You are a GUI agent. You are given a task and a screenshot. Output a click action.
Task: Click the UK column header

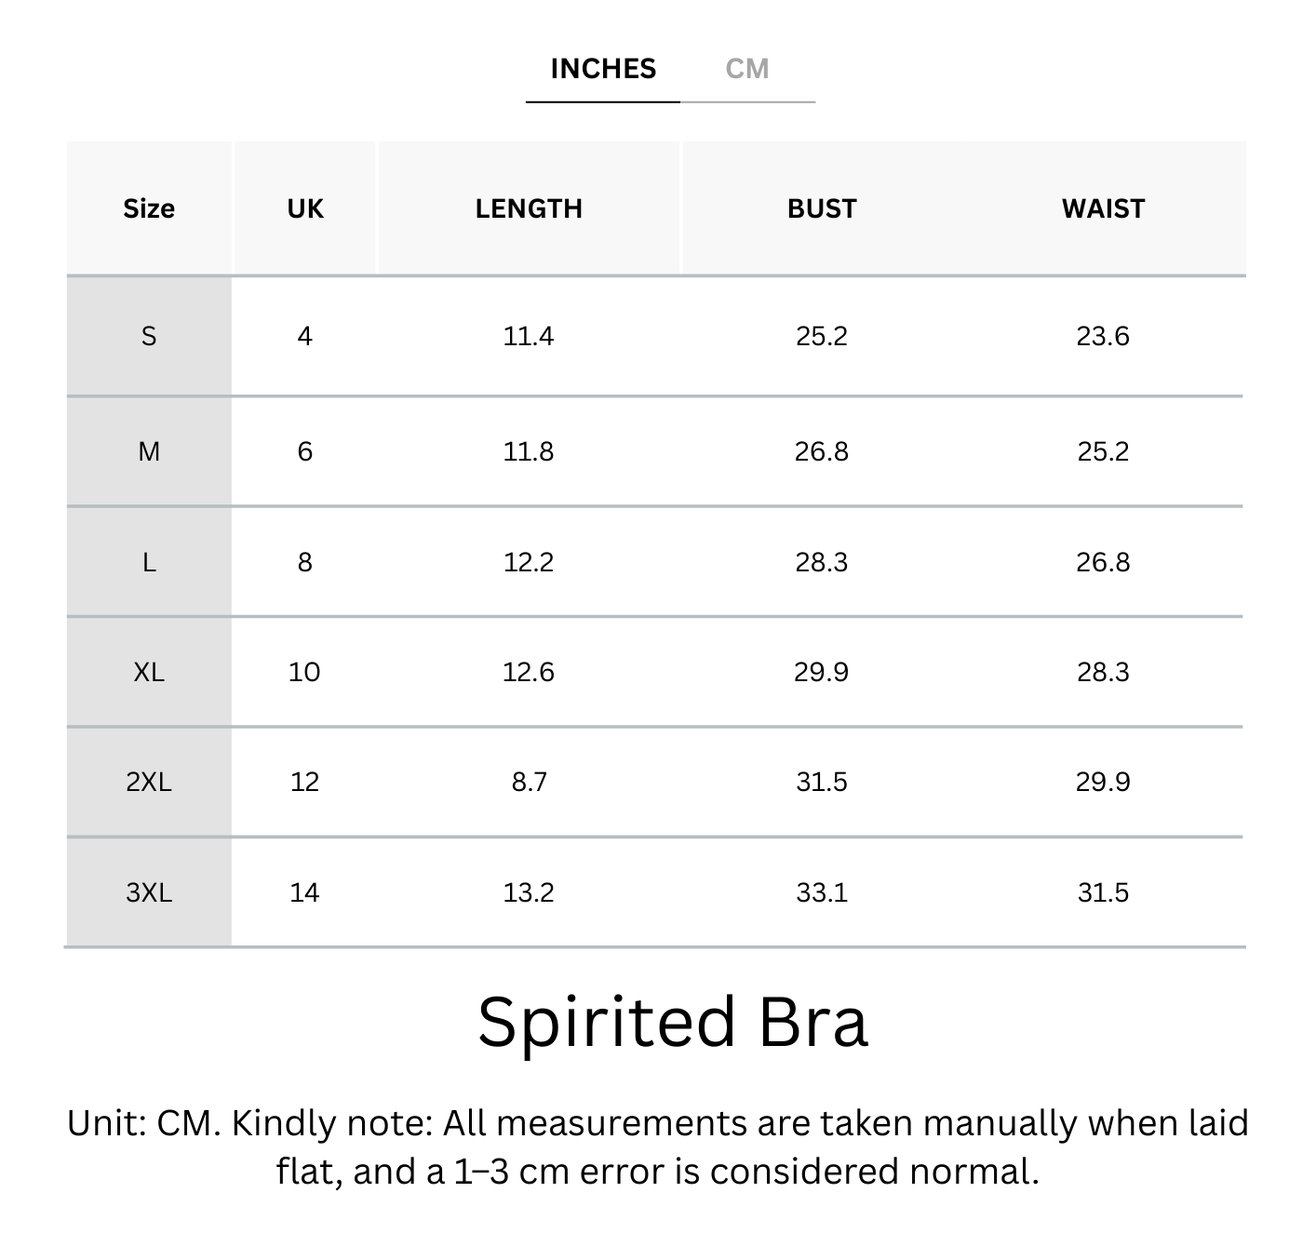point(305,208)
